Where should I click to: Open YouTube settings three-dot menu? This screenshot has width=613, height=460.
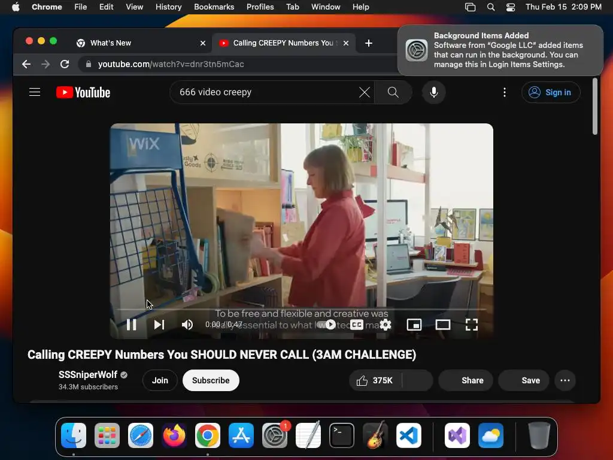pos(504,92)
